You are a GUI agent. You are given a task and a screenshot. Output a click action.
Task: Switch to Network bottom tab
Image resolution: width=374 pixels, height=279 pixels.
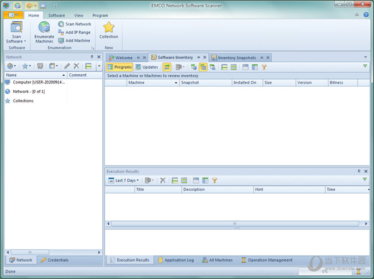tap(21, 260)
